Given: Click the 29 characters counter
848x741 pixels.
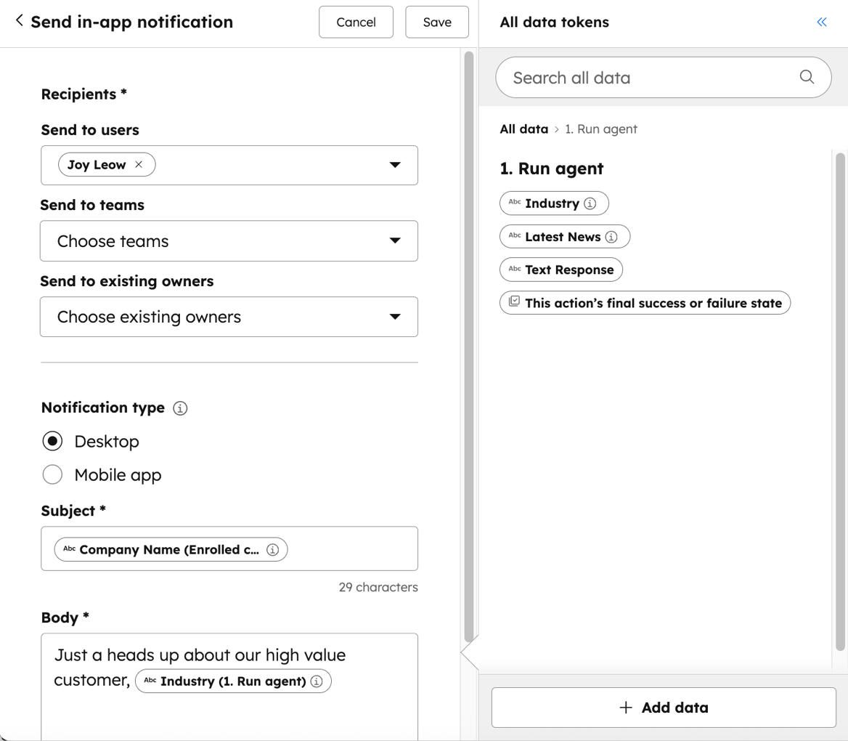Looking at the screenshot, I should (x=378, y=587).
